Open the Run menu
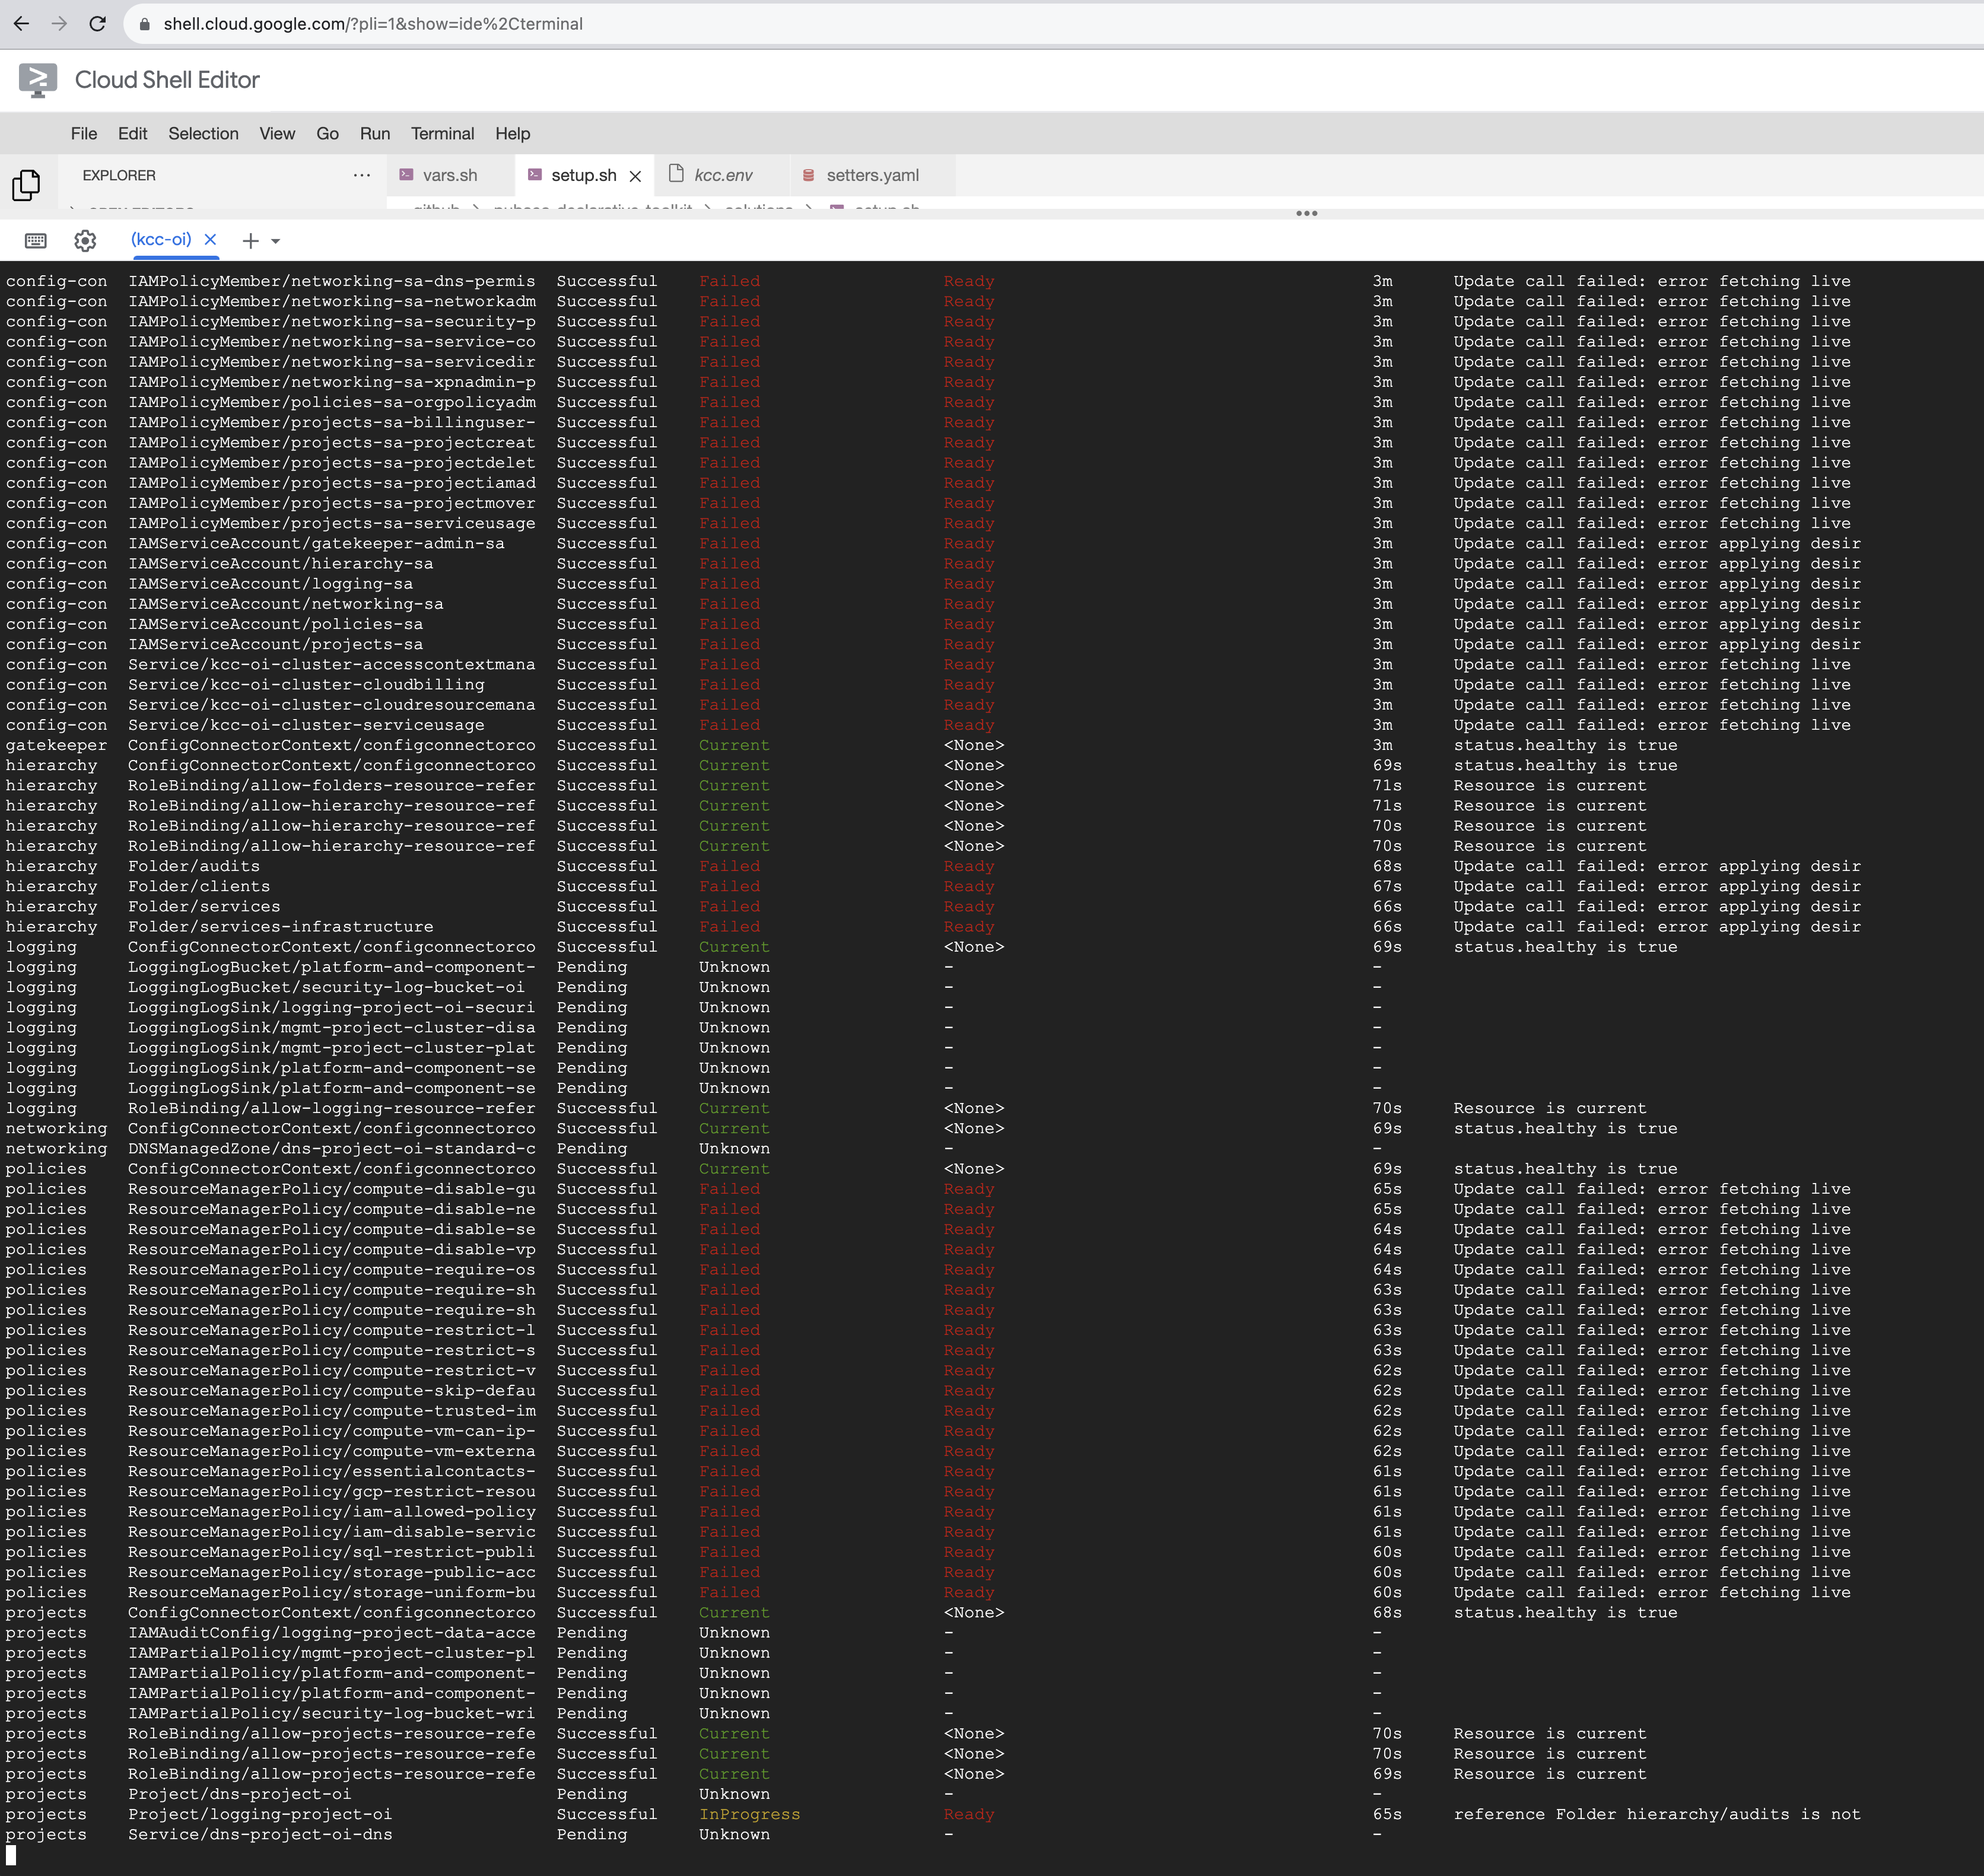The height and width of the screenshot is (1876, 1984). [x=374, y=133]
